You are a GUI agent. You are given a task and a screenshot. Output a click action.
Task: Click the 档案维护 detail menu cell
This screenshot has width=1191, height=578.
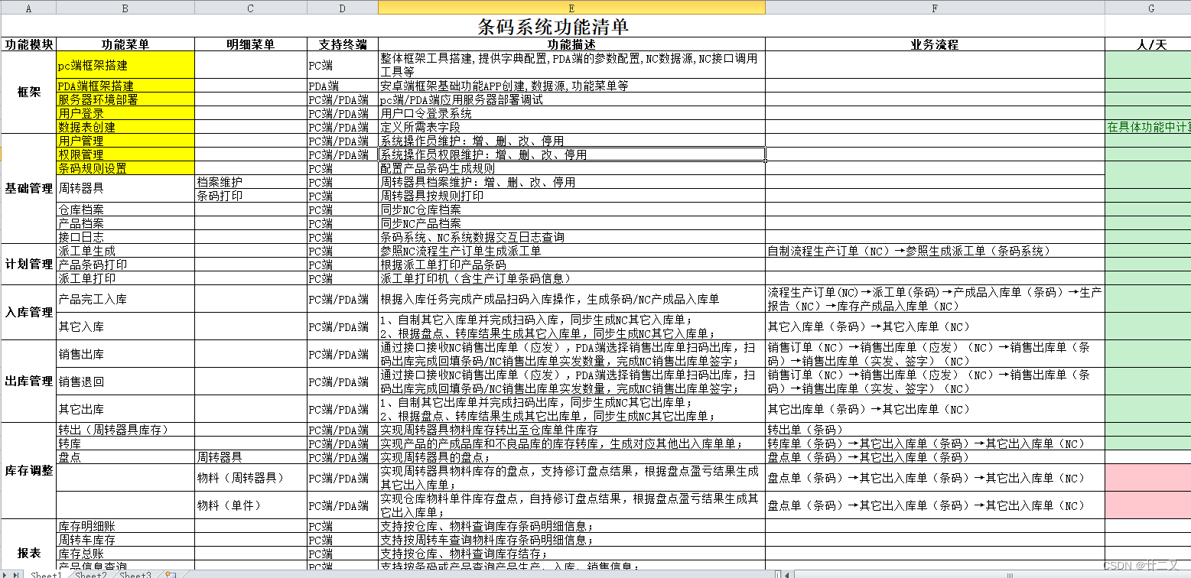point(251,182)
